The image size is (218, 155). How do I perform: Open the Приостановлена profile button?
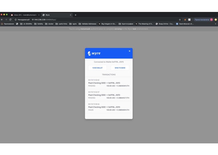pos(203,19)
